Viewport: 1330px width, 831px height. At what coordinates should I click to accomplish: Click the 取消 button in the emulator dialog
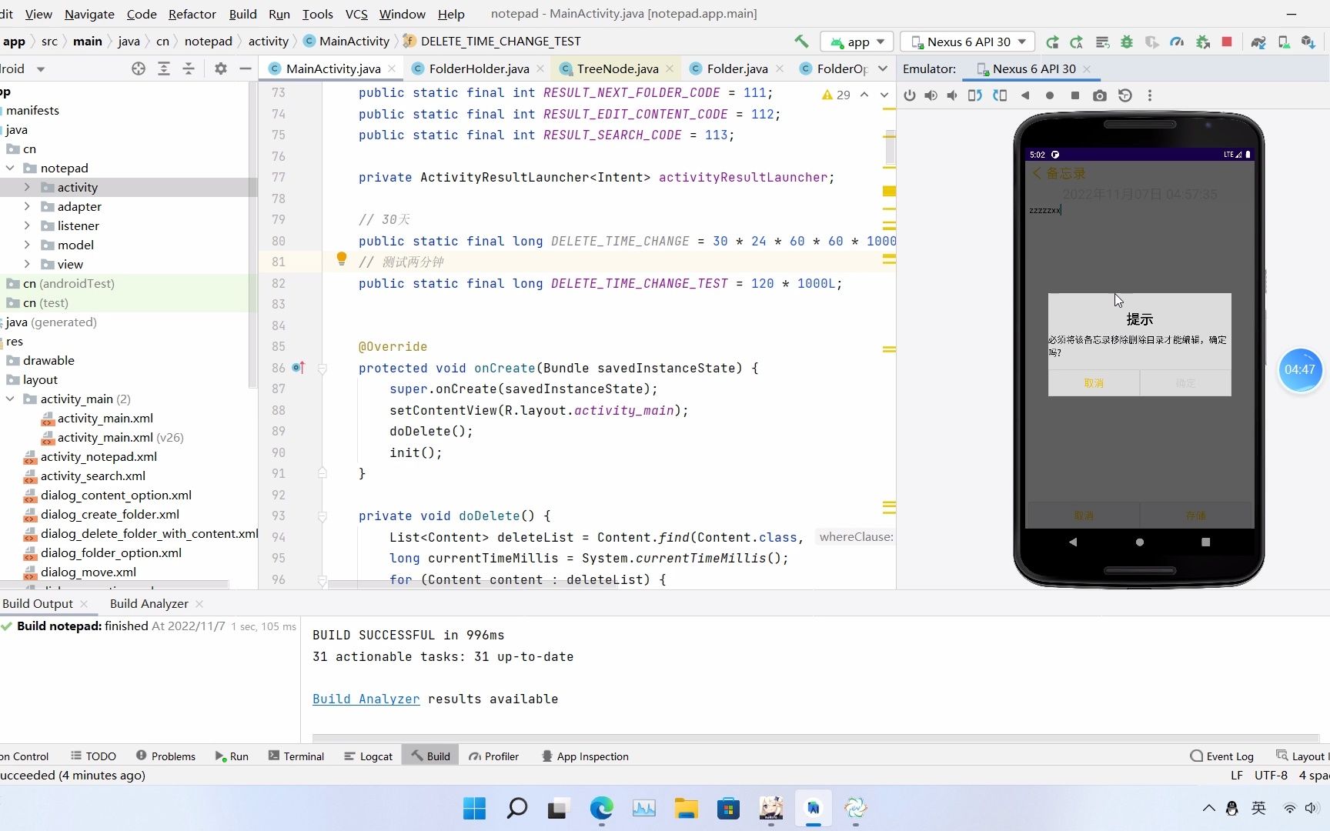[x=1094, y=383]
